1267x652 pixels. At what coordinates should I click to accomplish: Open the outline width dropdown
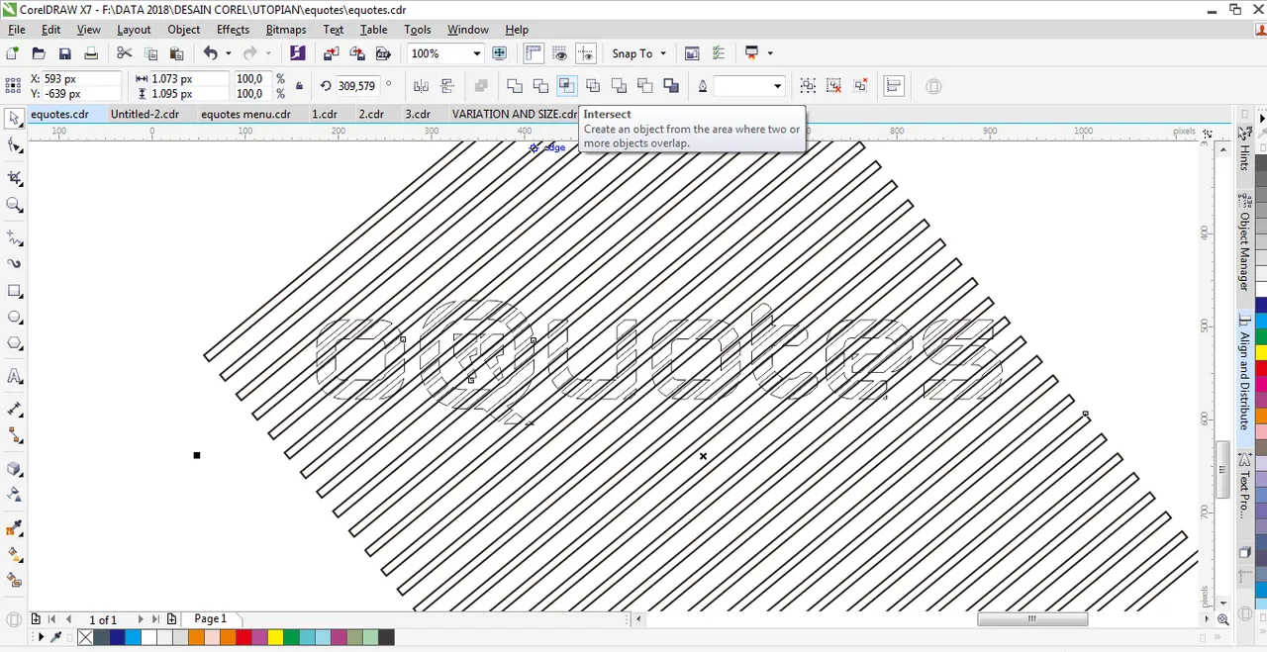777,86
